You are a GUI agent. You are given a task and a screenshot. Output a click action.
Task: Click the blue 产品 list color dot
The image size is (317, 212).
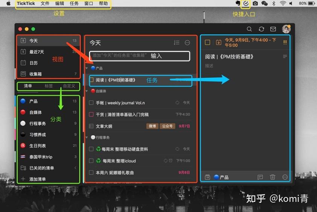[x=23, y=101]
